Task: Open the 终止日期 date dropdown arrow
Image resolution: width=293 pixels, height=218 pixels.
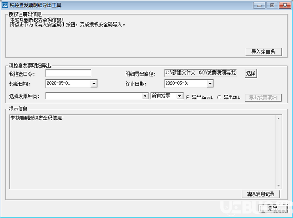Action: coord(210,84)
